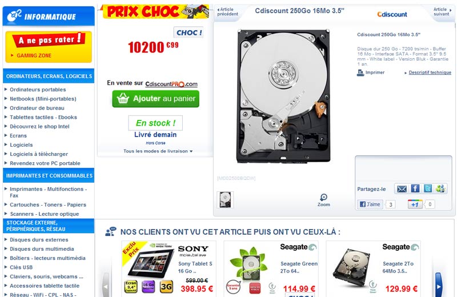Viewport: 457px width, 297px height.
Task: Like the product with J'aime button
Action: (x=370, y=204)
